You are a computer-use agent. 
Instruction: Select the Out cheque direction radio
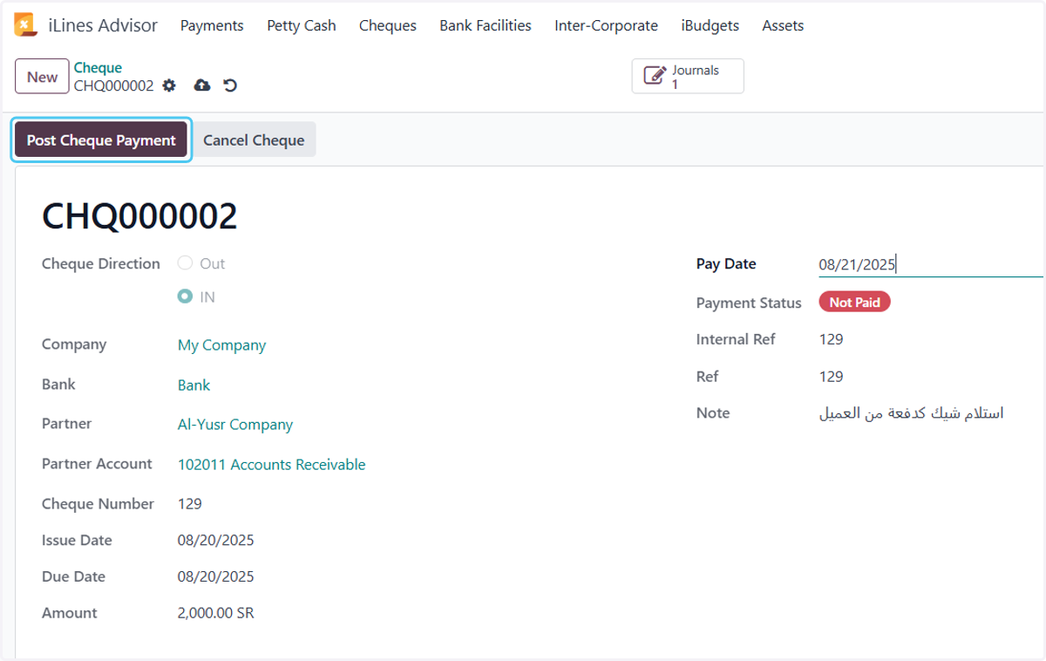[x=185, y=263]
